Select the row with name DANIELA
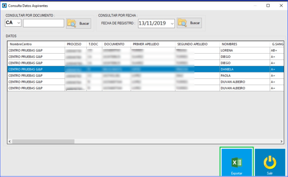Image resolution: width=288 pixels, height=177 pixels. (146, 69)
